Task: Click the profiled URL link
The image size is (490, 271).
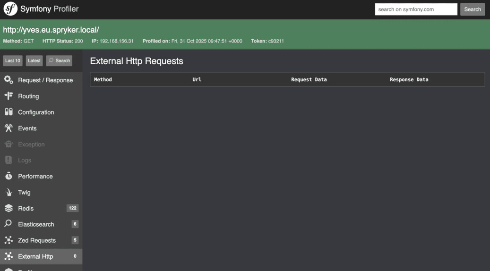Action: pyautogui.click(x=51, y=30)
